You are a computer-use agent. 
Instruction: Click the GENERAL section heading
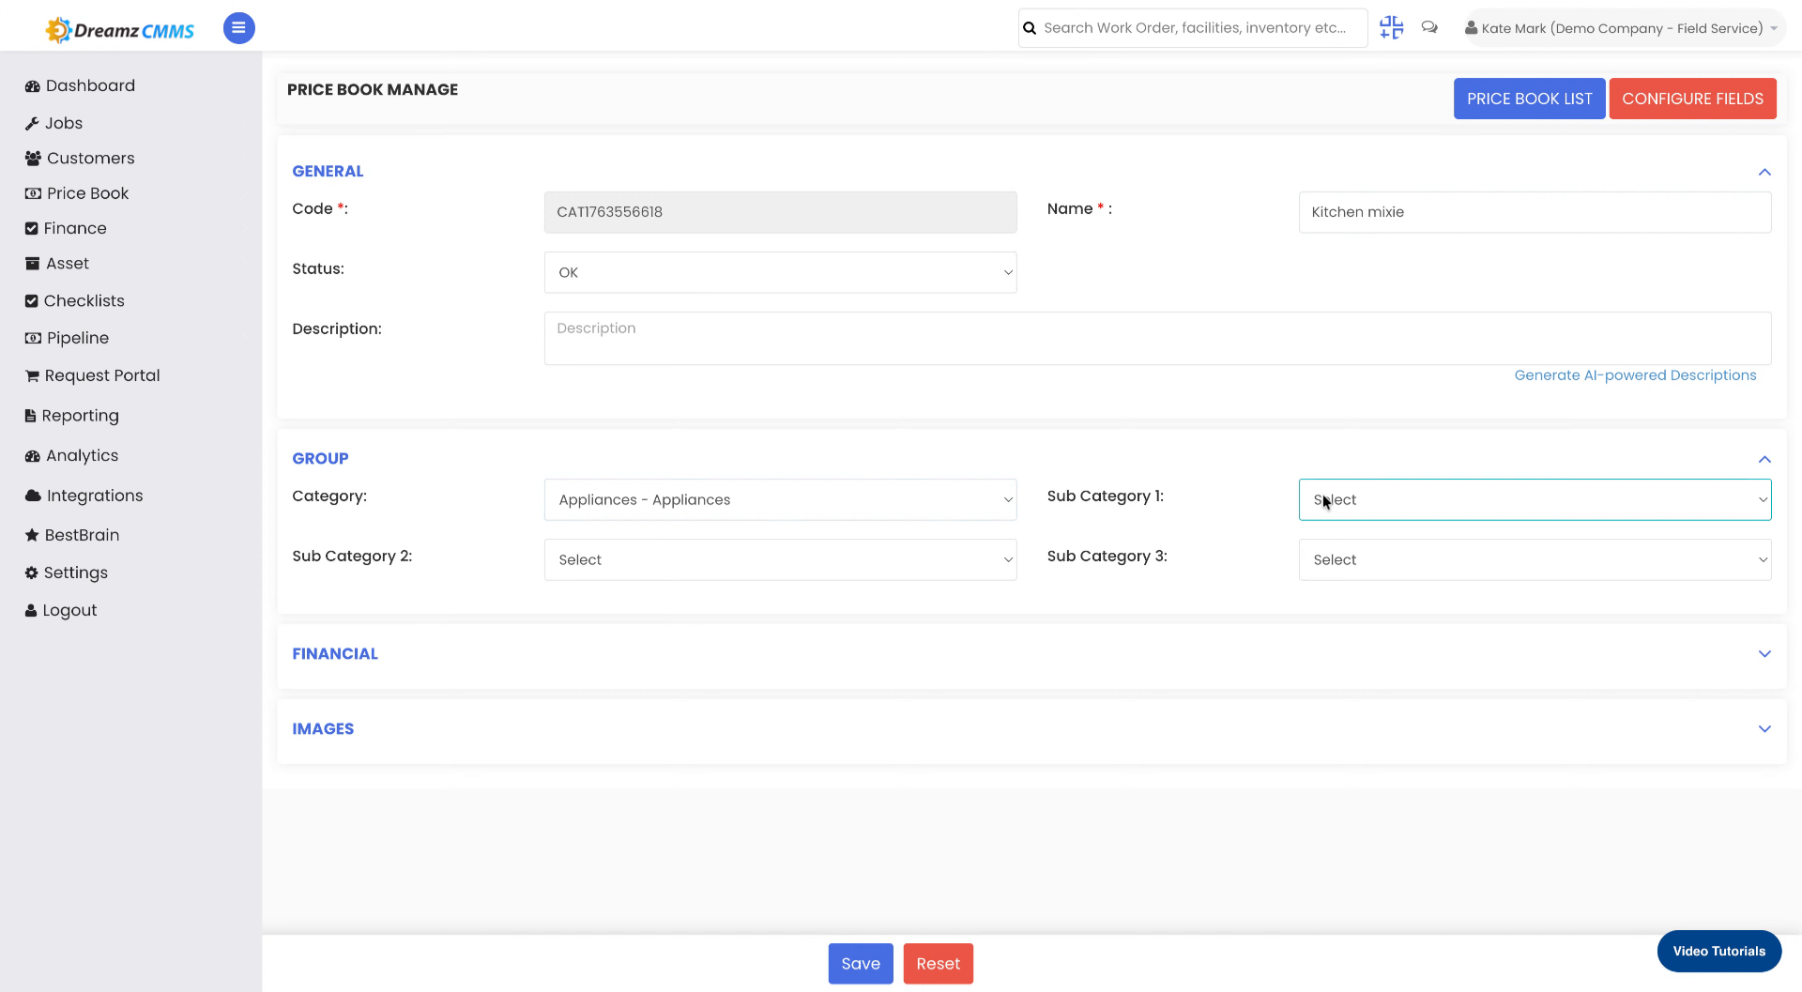point(328,172)
